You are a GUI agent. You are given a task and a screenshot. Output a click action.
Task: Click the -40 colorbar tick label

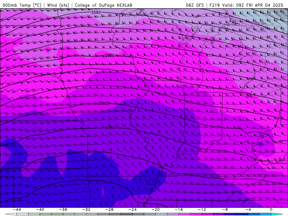tap(40, 210)
